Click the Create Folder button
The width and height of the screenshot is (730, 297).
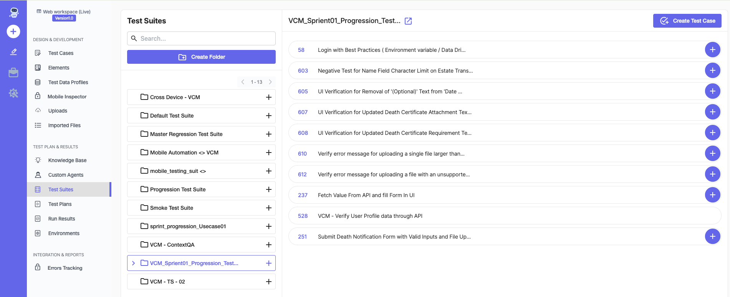(x=201, y=57)
